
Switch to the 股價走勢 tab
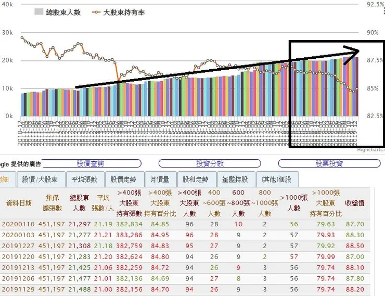[x=124, y=179]
